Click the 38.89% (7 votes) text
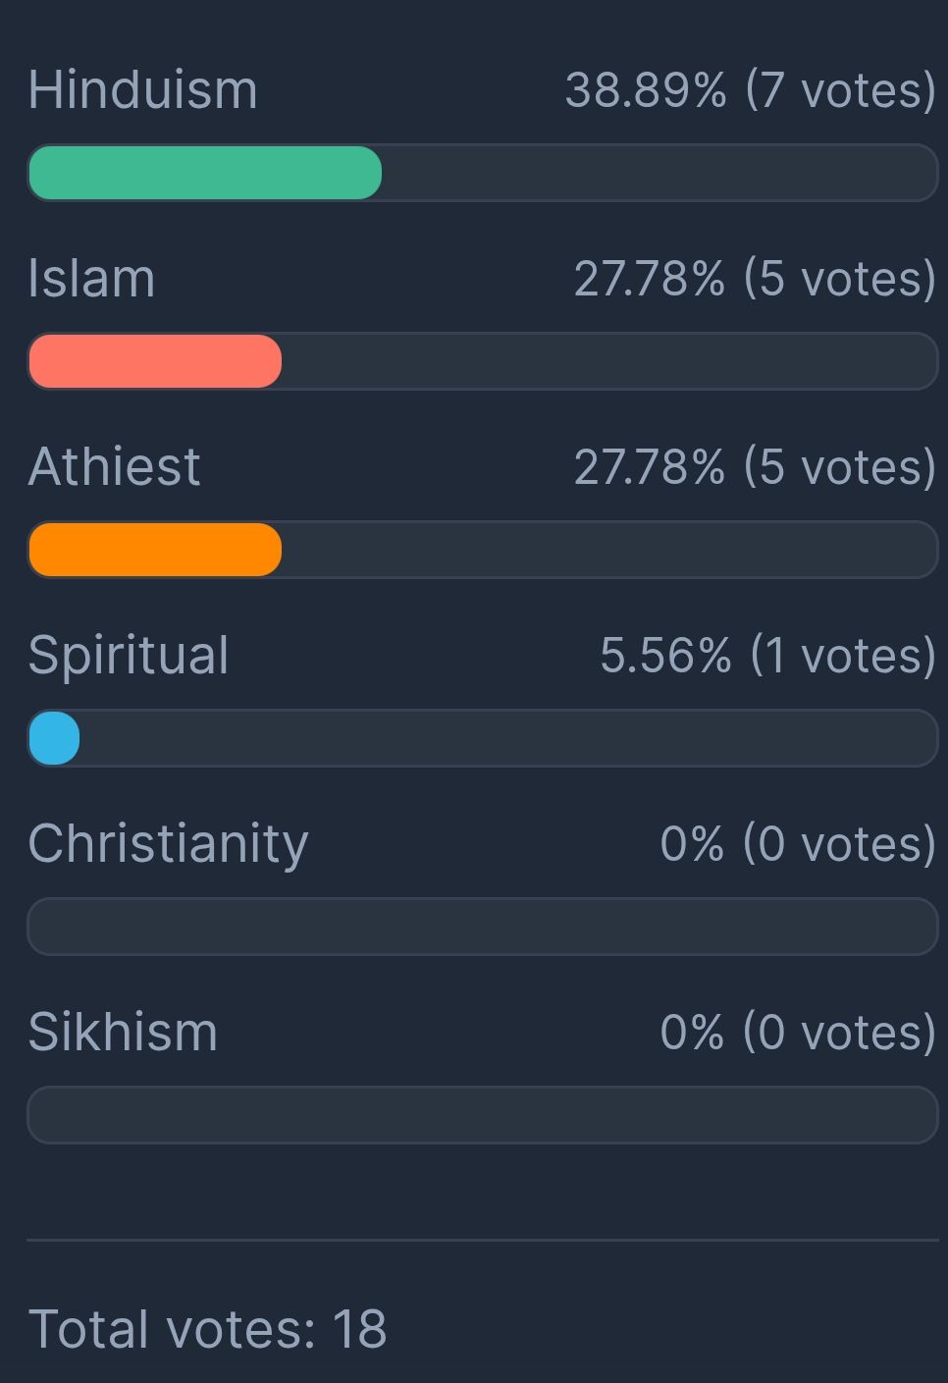 click(x=750, y=90)
